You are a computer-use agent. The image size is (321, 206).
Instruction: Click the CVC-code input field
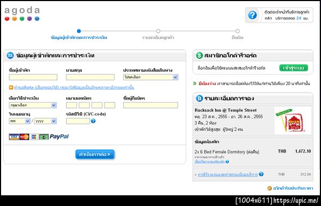click(78, 121)
